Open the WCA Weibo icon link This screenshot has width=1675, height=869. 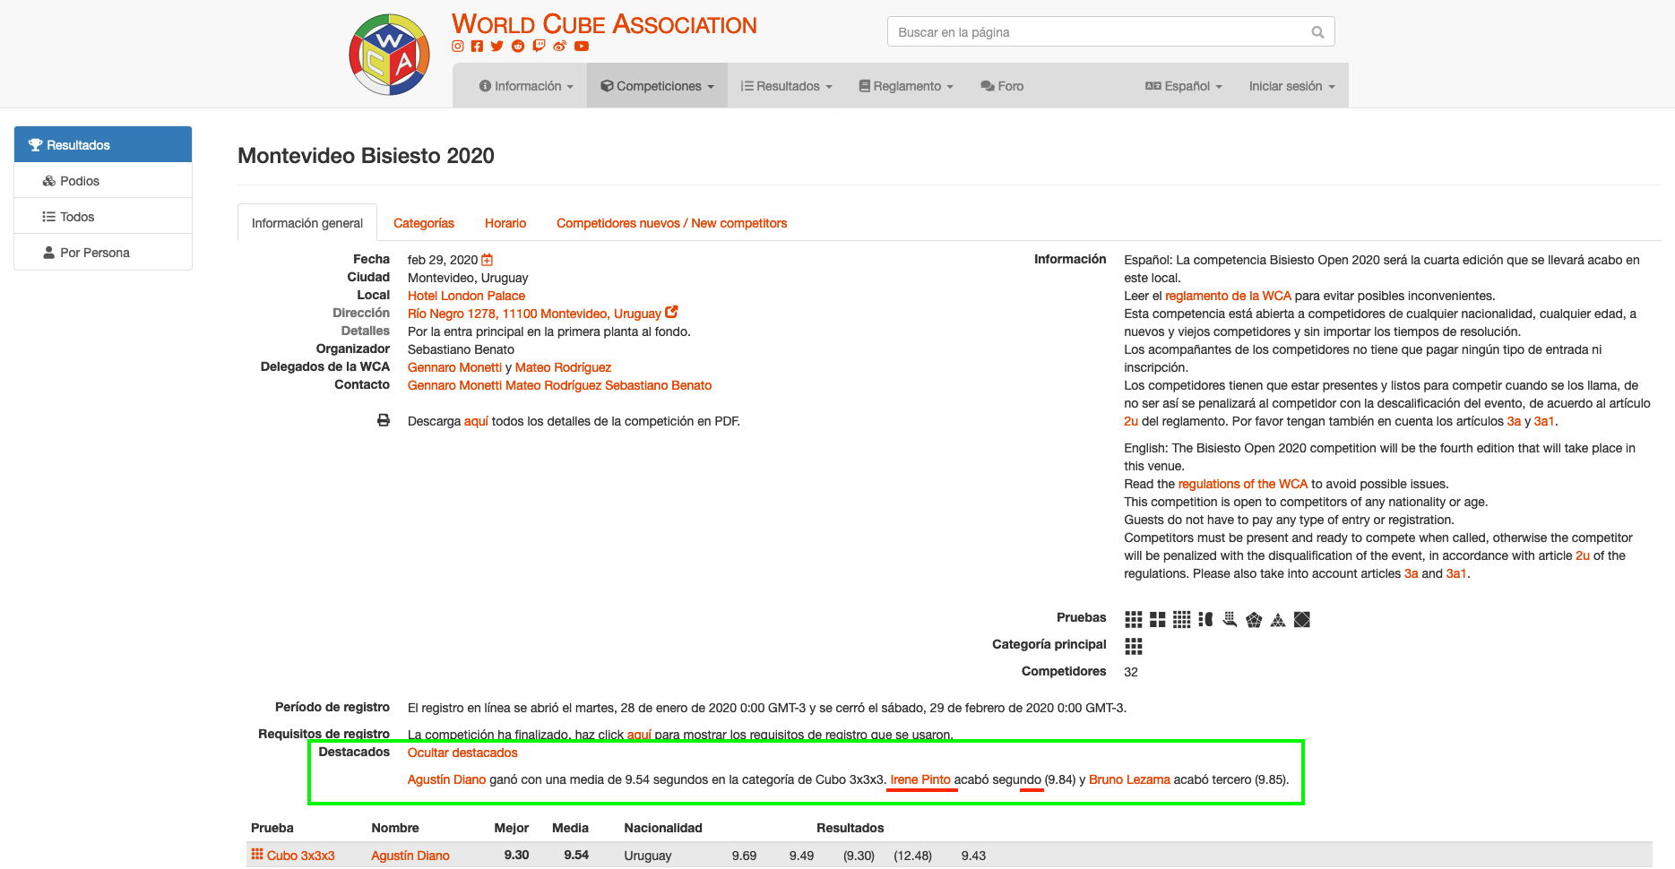tap(560, 47)
